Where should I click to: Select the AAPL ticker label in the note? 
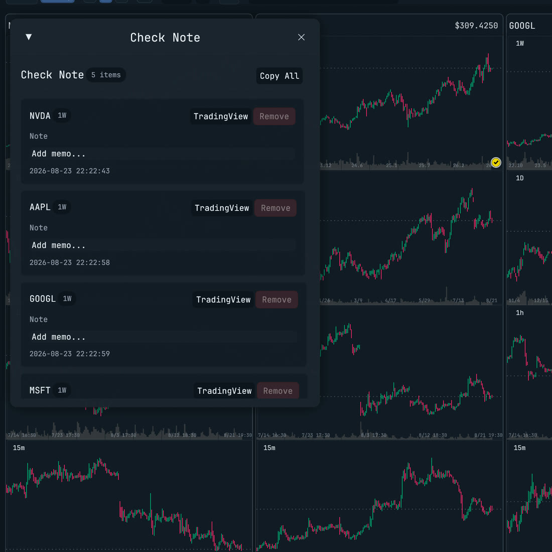[40, 207]
